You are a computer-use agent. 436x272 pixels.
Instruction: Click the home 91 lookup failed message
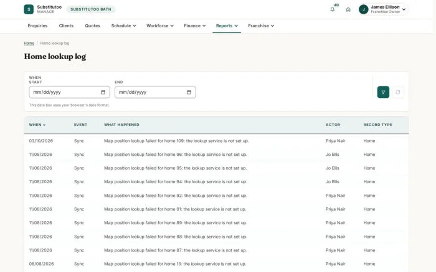175,209
